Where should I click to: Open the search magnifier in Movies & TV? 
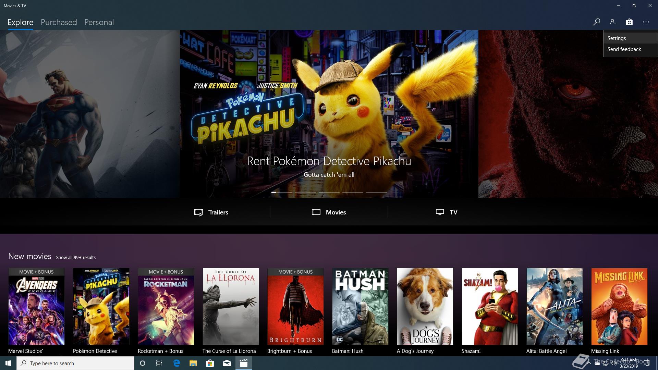[x=597, y=22]
